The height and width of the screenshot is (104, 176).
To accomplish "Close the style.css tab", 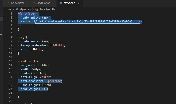I will click(x=79, y=3).
